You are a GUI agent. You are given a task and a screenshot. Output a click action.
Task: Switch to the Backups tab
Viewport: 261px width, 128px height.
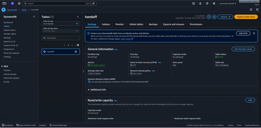153,24
